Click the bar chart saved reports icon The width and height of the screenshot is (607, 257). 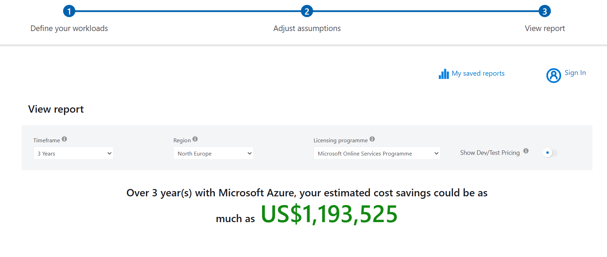[443, 74]
